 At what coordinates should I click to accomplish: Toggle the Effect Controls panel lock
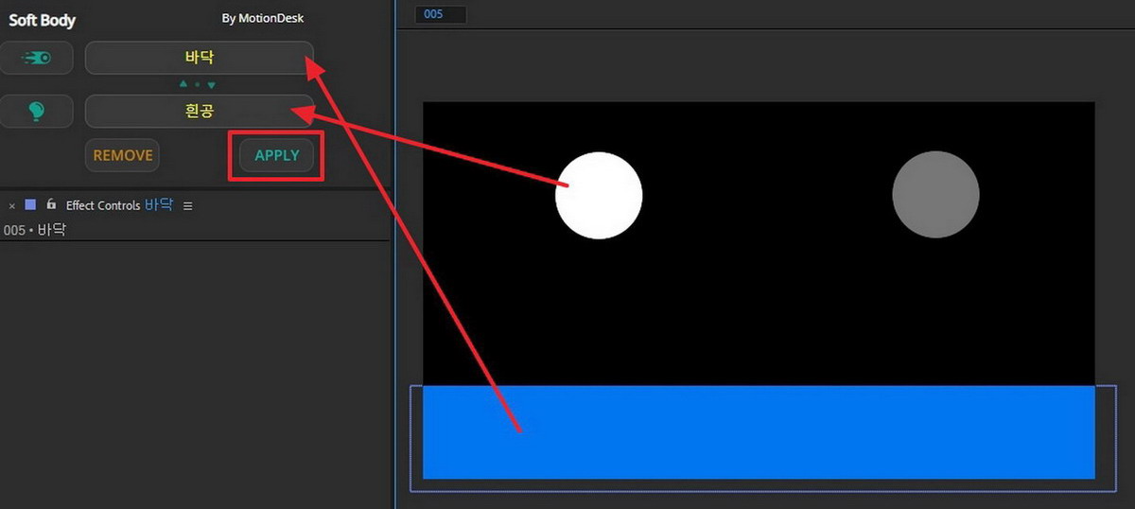[x=51, y=204]
